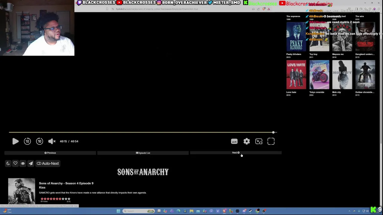Add the show to favorites with the heart
Image resolution: width=383 pixels, height=215 pixels.
[x=15, y=163]
